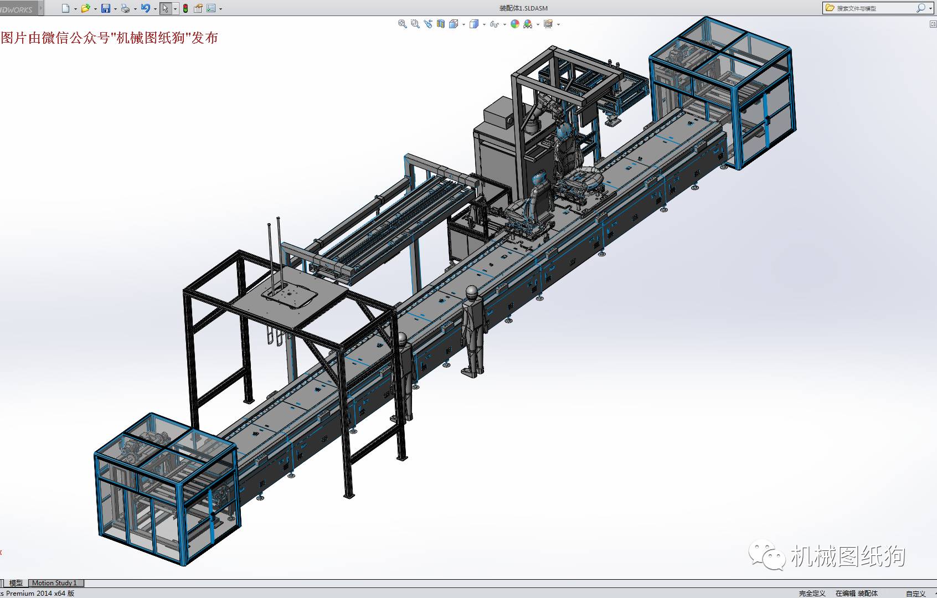Viewport: 937px width, 598px height.
Task: Open the Hide/Show Items dropdown arrow
Action: [504, 24]
